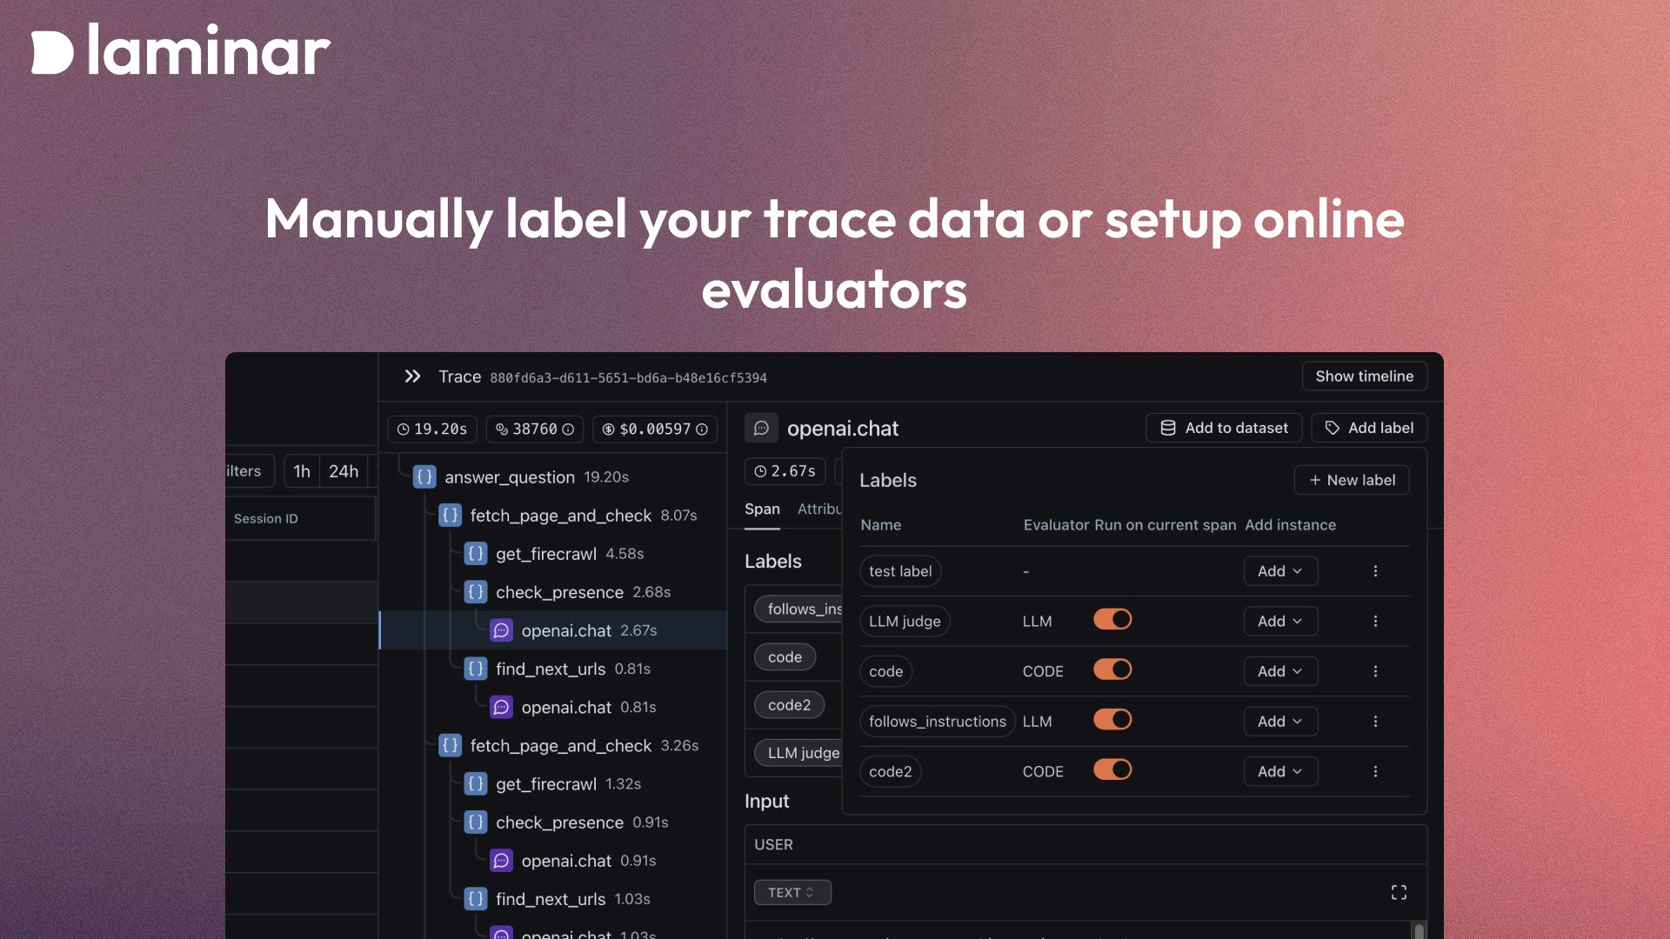Switch to the Attributes tab
The height and width of the screenshot is (939, 1670).
[x=825, y=509]
